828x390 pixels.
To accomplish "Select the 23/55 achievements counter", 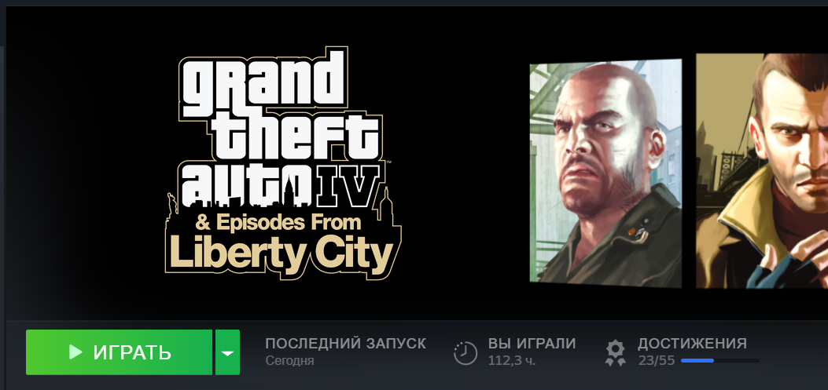I will click(x=657, y=361).
